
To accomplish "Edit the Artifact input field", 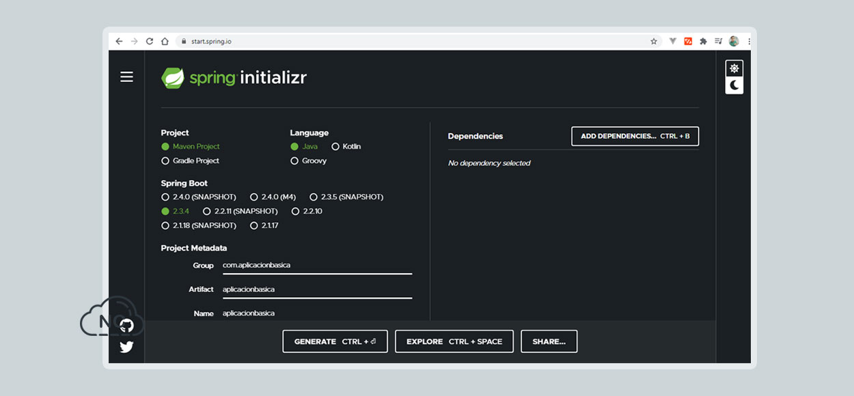I will [x=317, y=289].
